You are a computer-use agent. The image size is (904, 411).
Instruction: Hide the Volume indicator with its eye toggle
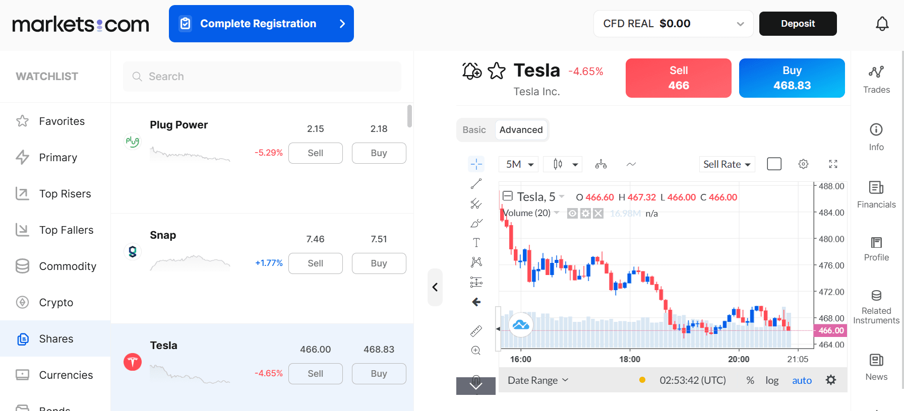[x=572, y=213]
